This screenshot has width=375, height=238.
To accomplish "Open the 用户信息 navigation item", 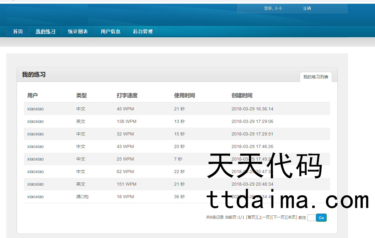I will point(110,31).
